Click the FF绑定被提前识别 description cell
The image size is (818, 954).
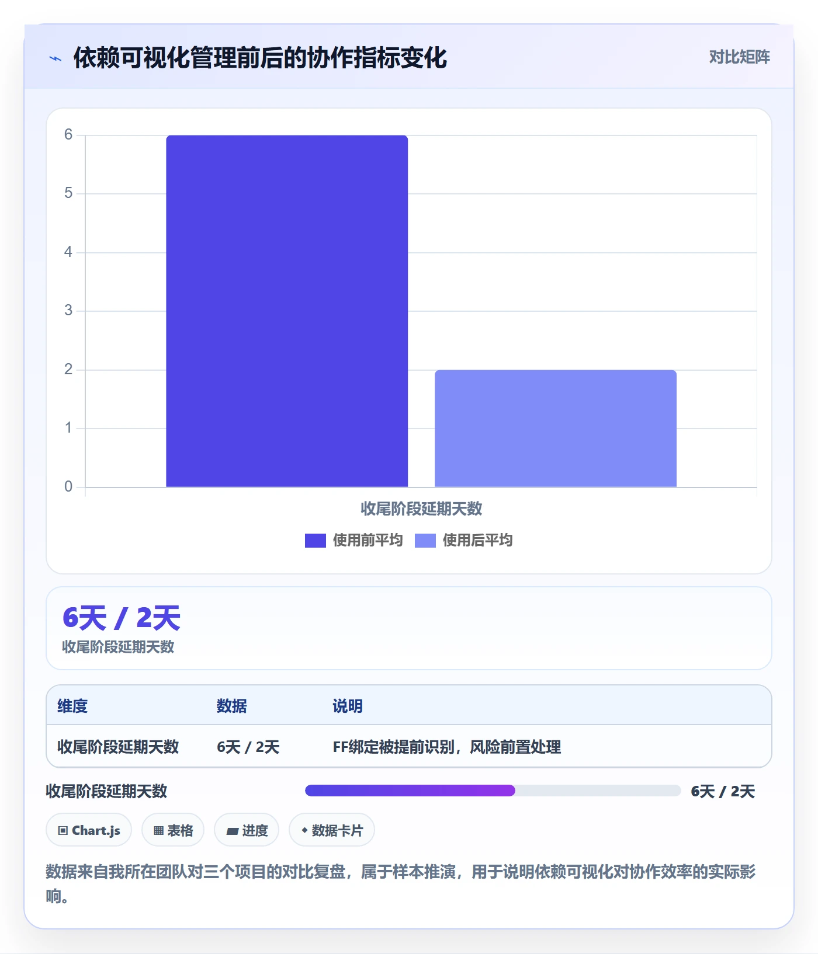tap(447, 747)
